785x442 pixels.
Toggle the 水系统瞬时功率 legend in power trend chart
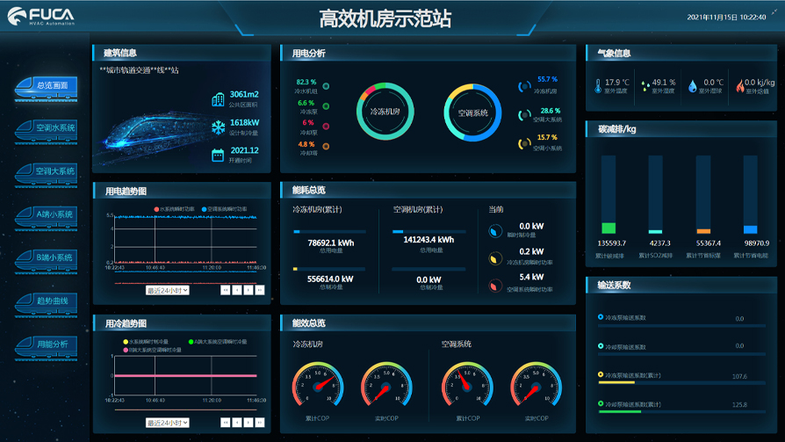click(176, 209)
